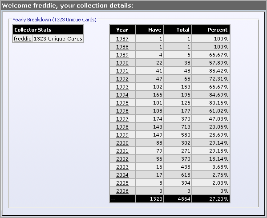Viewport: 267px width, 218px height.
Task: Go to the 2000 year link
Action: point(122,143)
